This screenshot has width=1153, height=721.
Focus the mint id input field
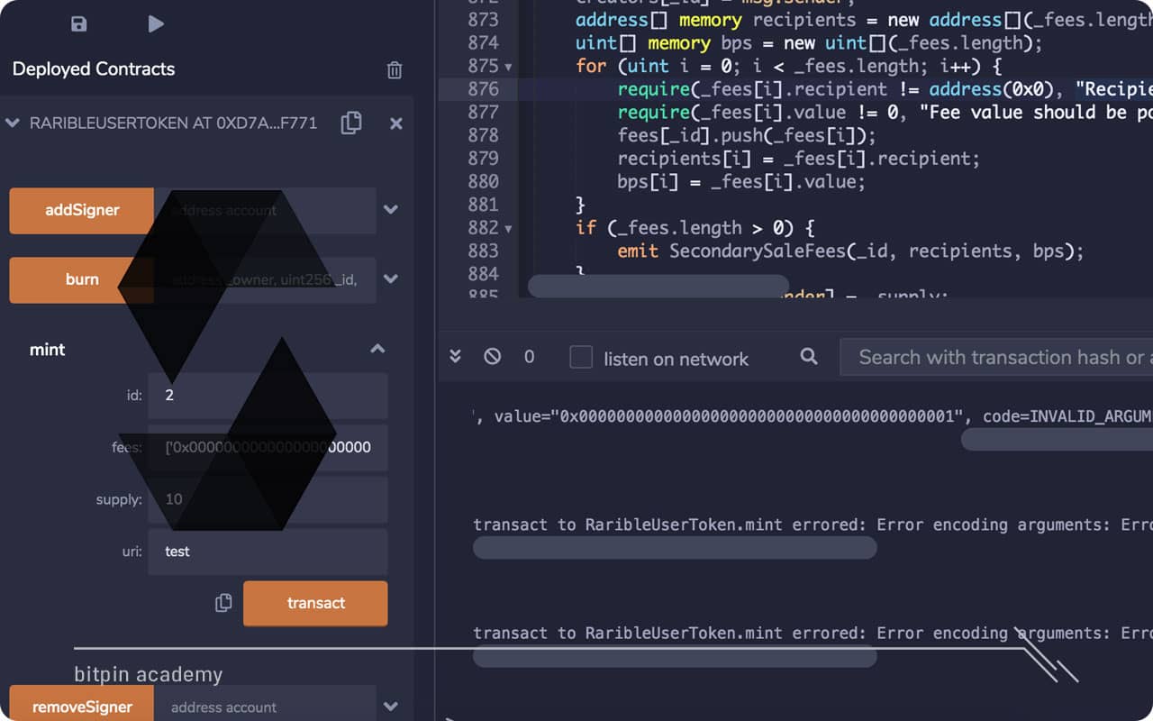click(x=268, y=396)
